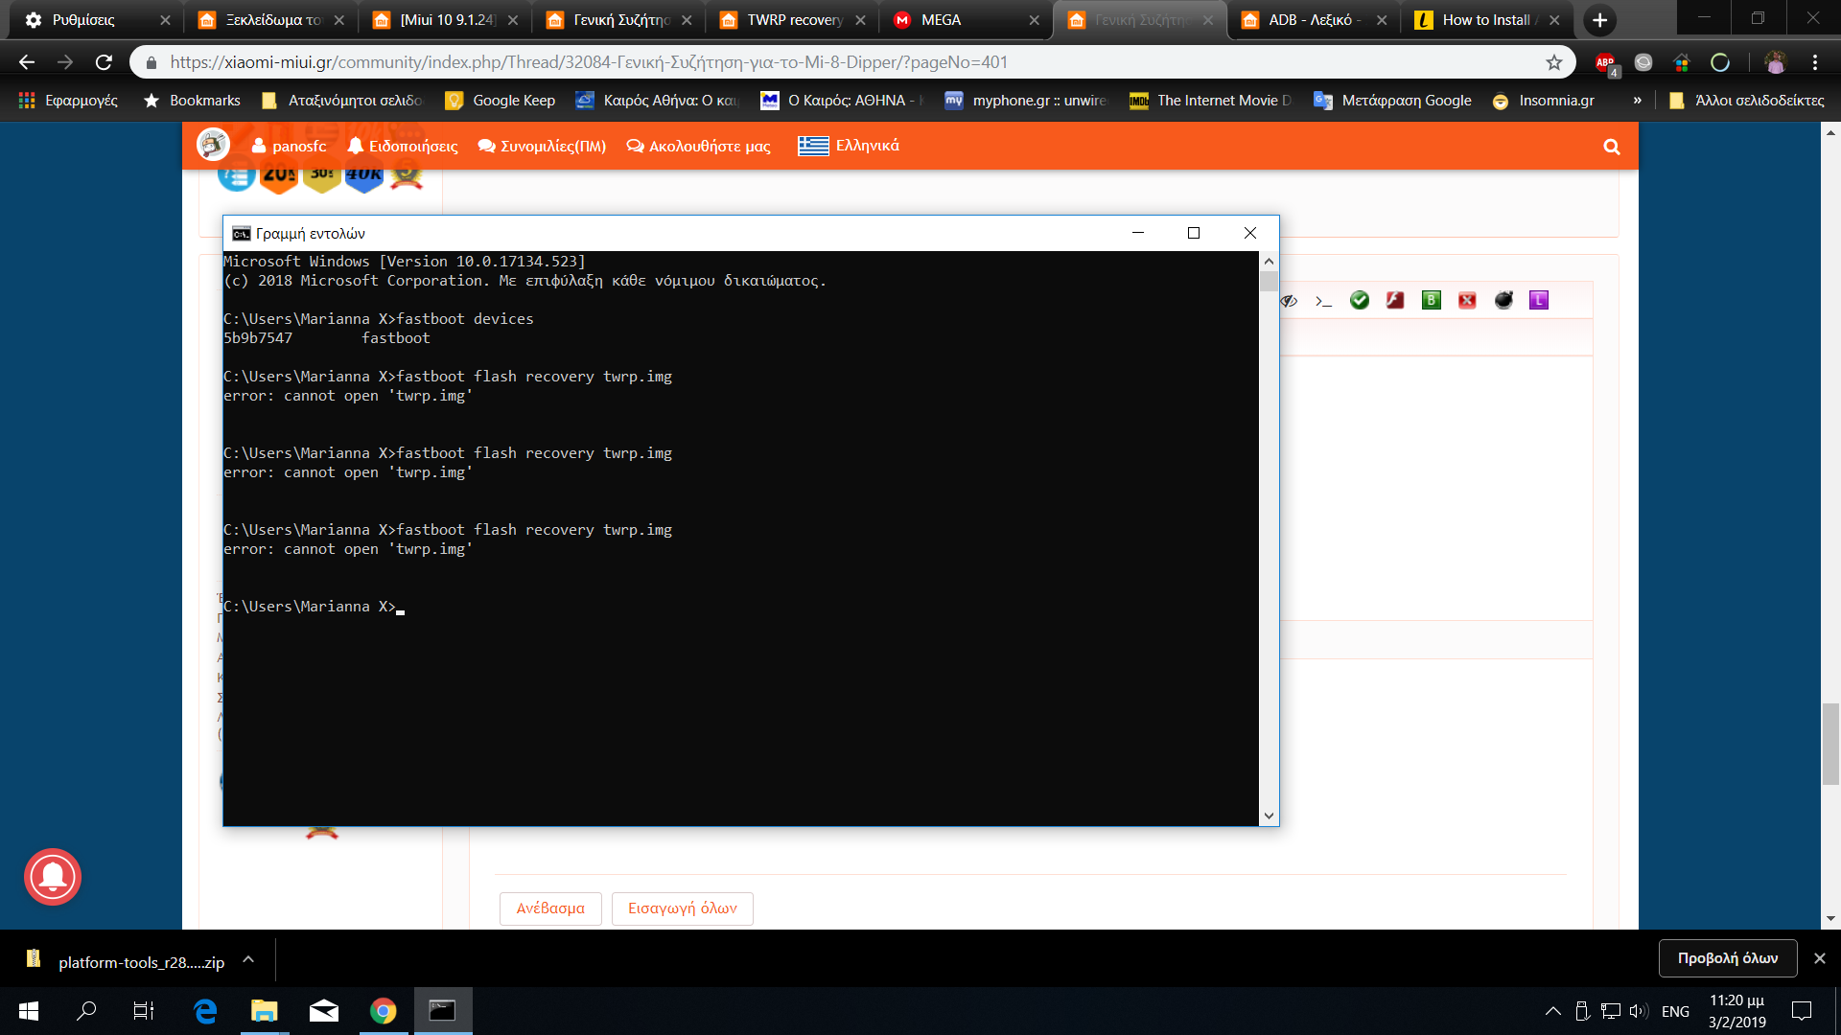This screenshot has height=1035, width=1841.
Task: Switch to the TWRP recovery tab
Action: (x=794, y=20)
